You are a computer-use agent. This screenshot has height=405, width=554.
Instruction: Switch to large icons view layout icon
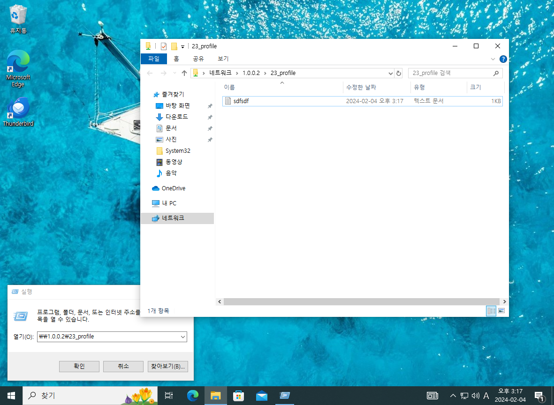pyautogui.click(x=501, y=311)
